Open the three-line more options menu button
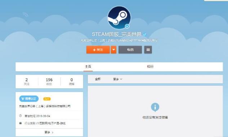 pyautogui.click(x=148, y=50)
